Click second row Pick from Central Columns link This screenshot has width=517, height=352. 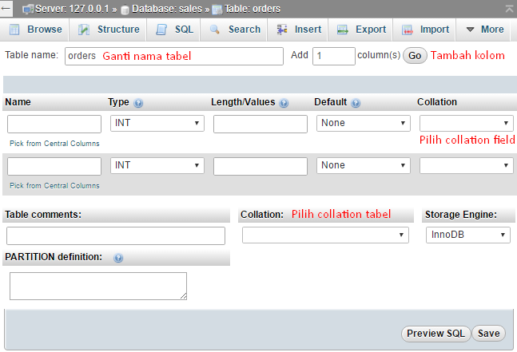coord(54,186)
